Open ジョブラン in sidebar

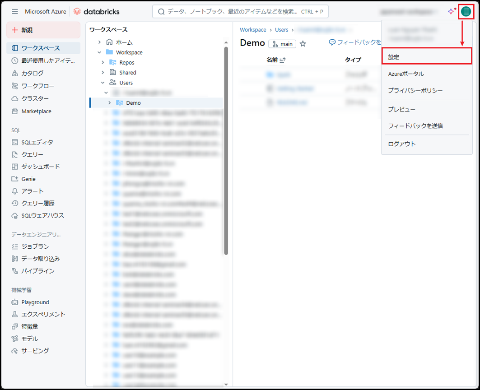(43, 246)
